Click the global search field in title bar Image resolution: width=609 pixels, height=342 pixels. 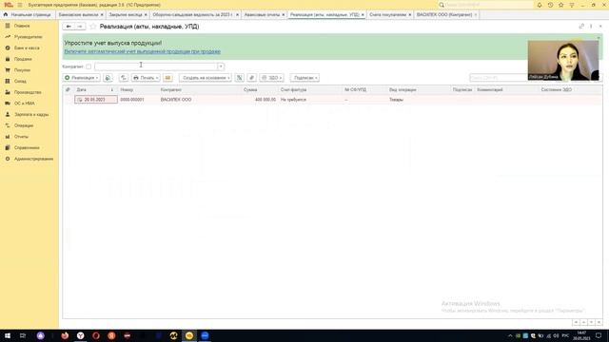coord(485,5)
